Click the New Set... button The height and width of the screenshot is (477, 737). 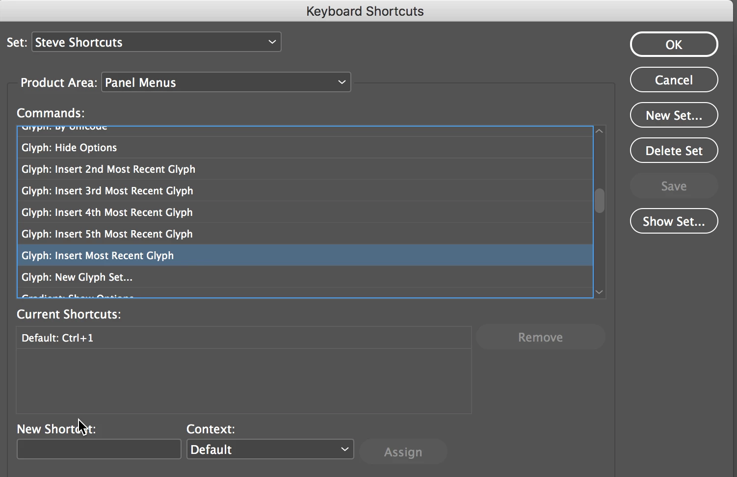pos(674,115)
